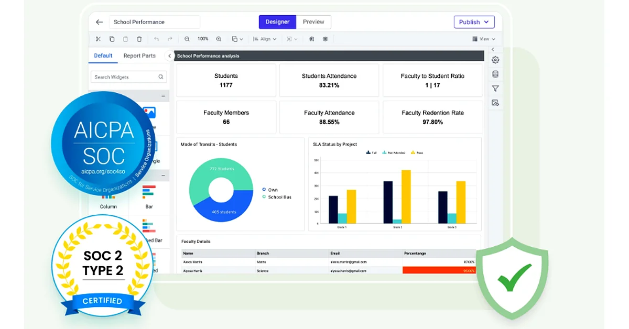Open the Publish dropdown button
This screenshot has width=629, height=329.
[x=474, y=22]
